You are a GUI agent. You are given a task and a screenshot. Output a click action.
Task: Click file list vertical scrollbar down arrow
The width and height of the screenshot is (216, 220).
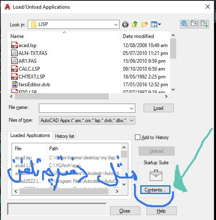[173, 90]
